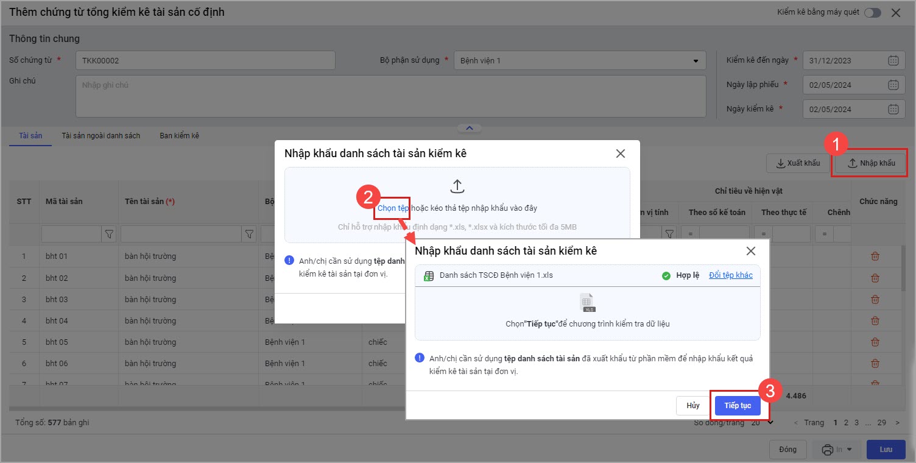Delete the bht 06 row
Image resolution: width=916 pixels, height=463 pixels.
coord(875,363)
